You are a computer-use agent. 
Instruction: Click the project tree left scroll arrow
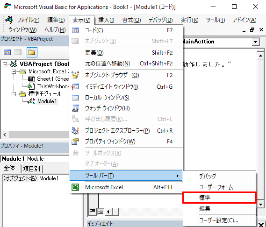tap(5, 135)
